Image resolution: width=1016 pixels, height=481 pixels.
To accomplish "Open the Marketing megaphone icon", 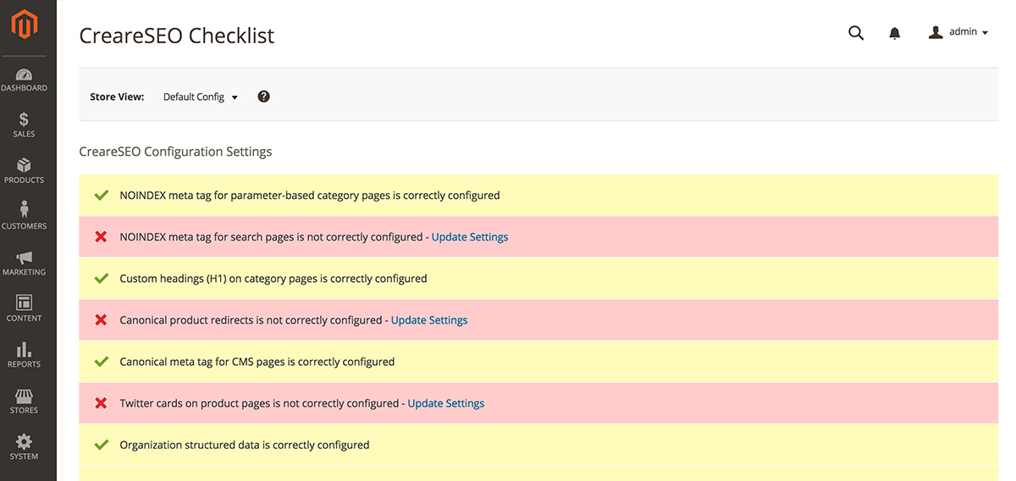I will [x=24, y=257].
